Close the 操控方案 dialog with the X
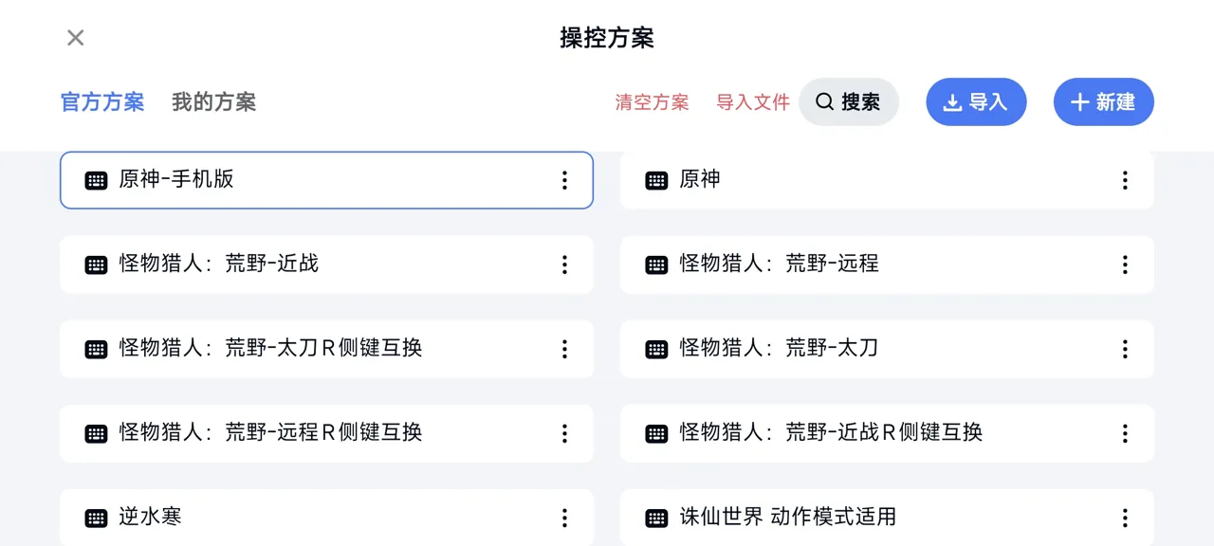 pyautogui.click(x=75, y=37)
